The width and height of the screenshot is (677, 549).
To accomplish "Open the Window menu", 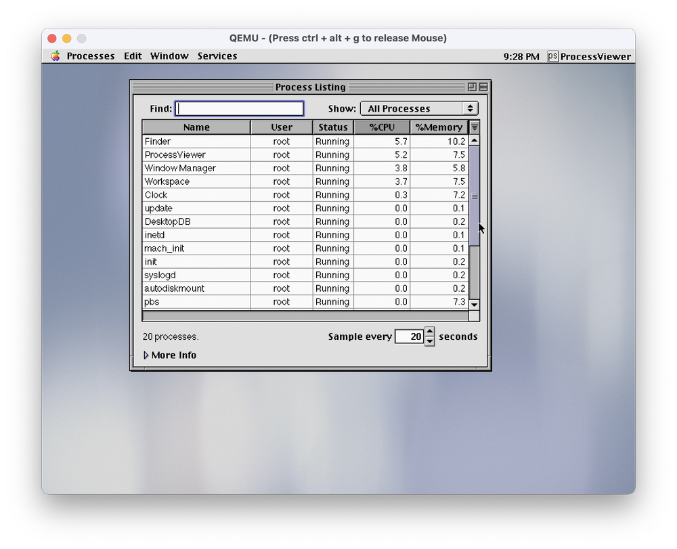I will pos(169,56).
